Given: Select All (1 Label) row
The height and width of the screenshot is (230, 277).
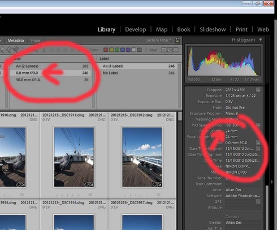Looking at the screenshot, I should point(137,66).
